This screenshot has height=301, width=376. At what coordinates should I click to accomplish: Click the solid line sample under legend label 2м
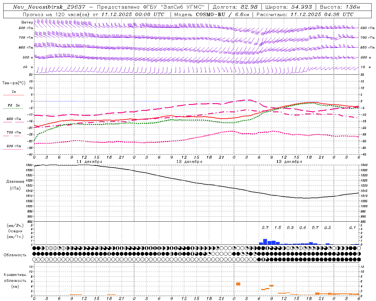click(14, 95)
